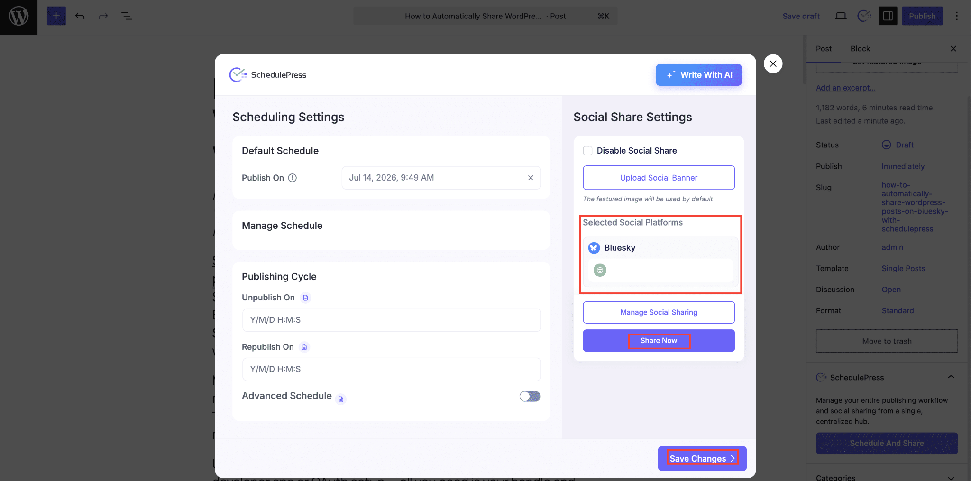Click the Open discussion link
The height and width of the screenshot is (481, 971).
(x=891, y=290)
